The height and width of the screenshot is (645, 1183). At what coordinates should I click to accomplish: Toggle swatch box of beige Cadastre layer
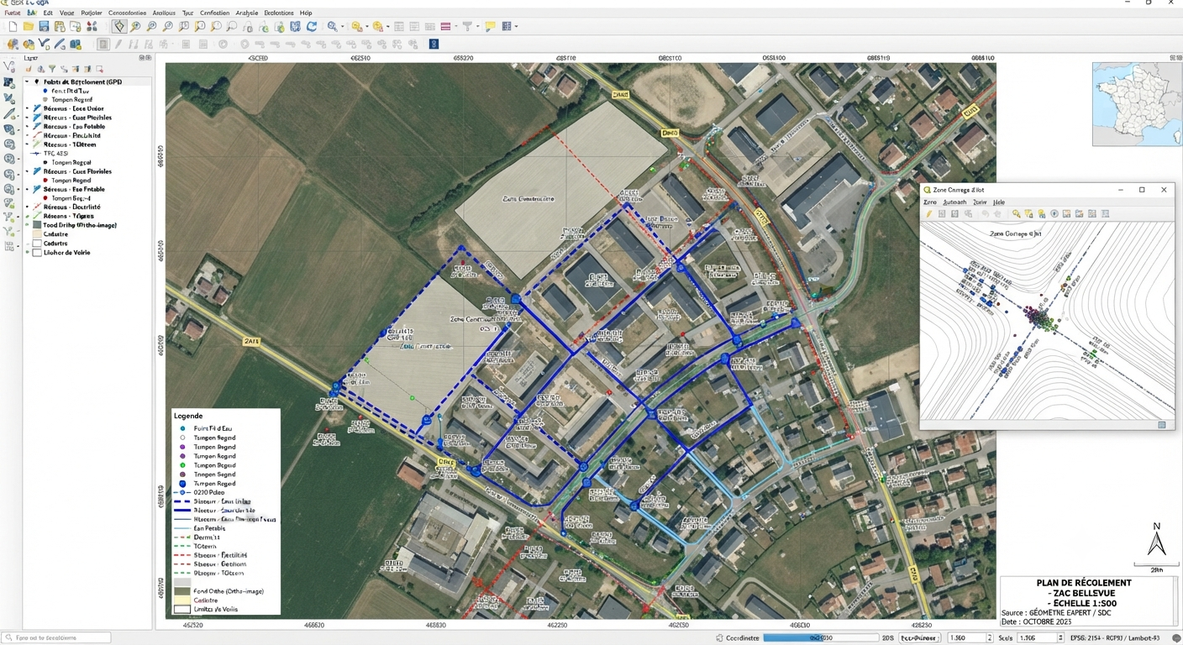37,234
